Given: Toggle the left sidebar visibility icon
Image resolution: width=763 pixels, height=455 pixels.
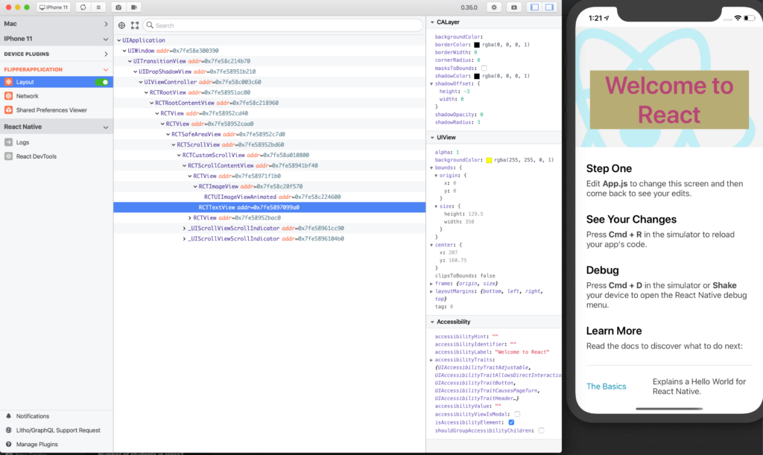Looking at the screenshot, I should click(534, 7).
